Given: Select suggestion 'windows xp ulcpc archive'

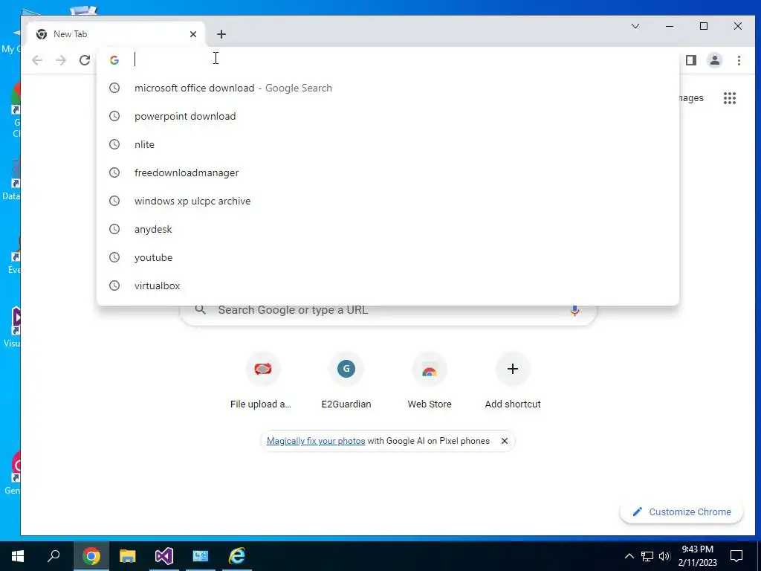Looking at the screenshot, I should coord(388,201).
